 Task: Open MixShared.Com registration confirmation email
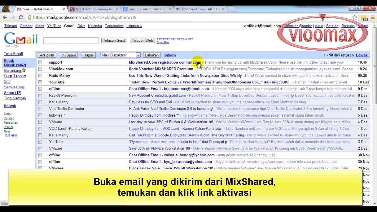pos(165,62)
